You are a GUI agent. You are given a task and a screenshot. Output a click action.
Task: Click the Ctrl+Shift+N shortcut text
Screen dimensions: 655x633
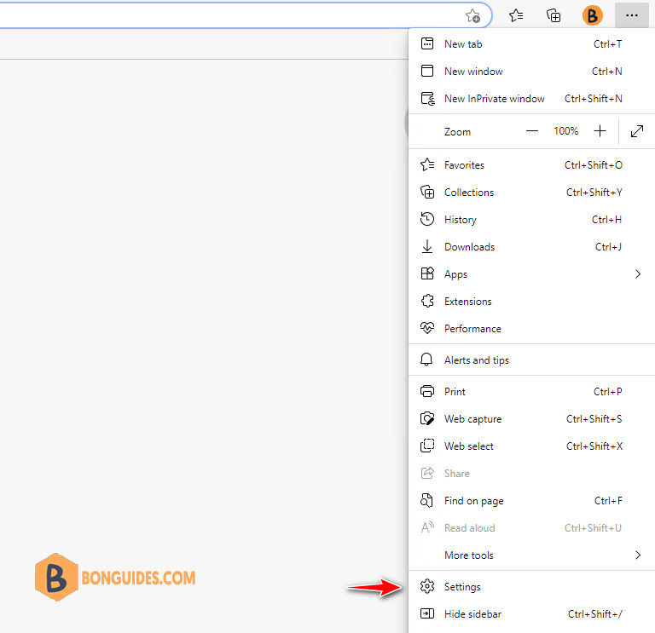pos(594,99)
